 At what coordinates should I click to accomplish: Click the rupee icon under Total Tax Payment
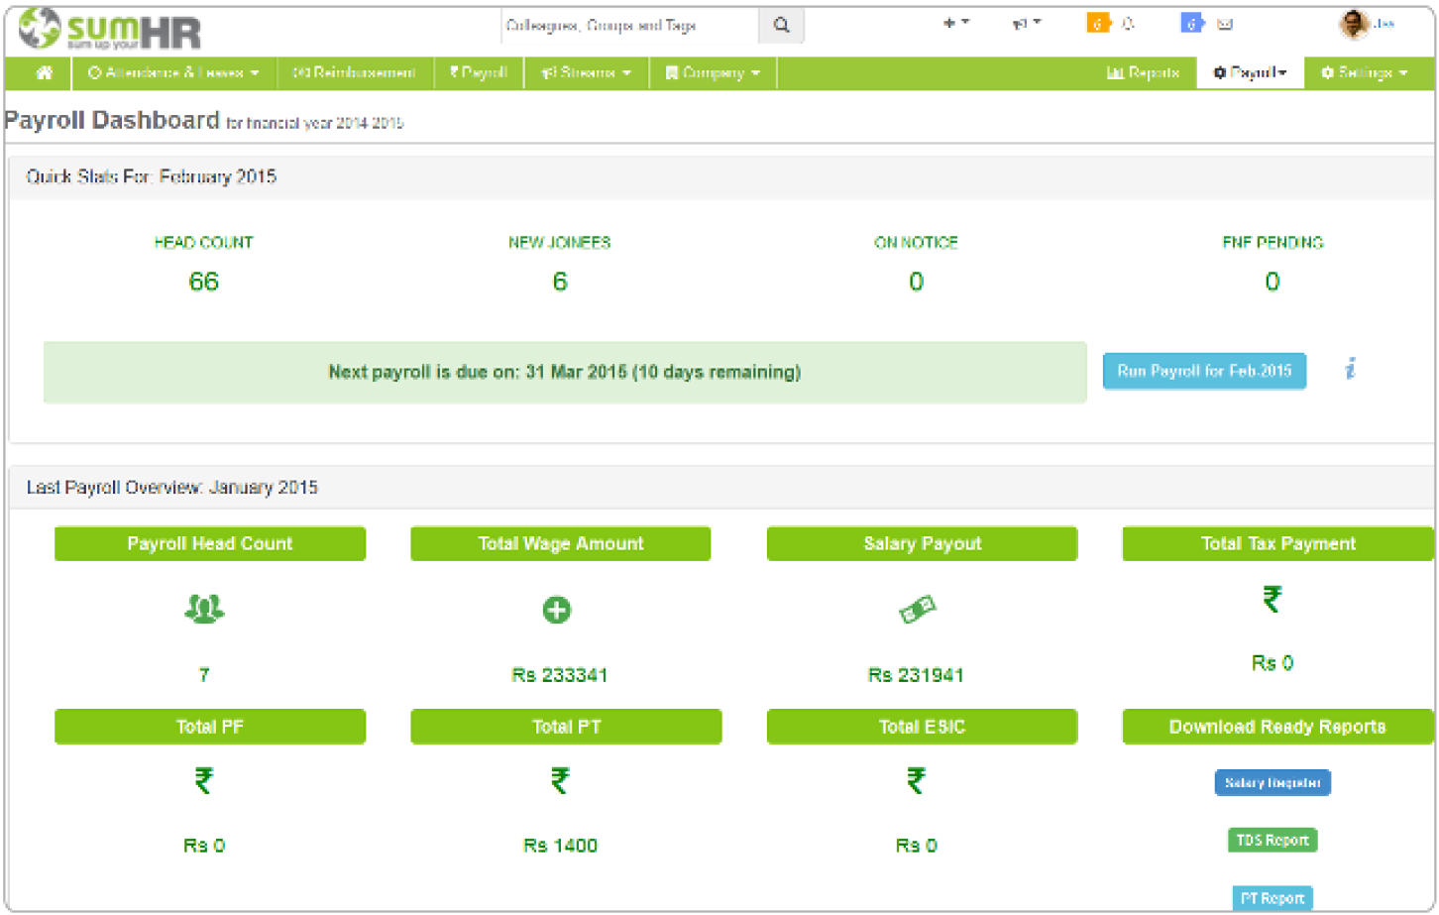tap(1273, 599)
